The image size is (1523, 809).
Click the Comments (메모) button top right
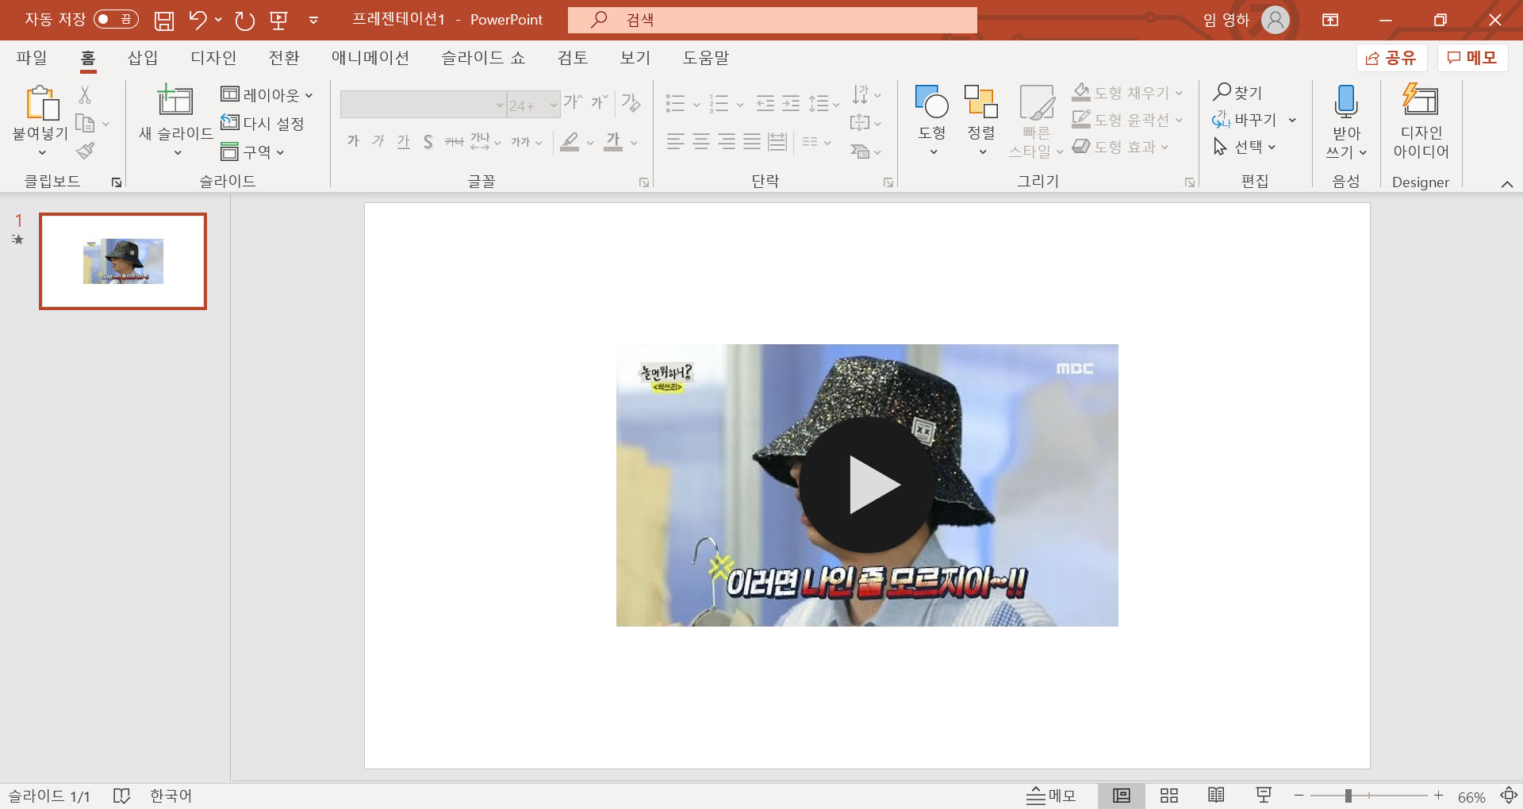pos(1472,58)
